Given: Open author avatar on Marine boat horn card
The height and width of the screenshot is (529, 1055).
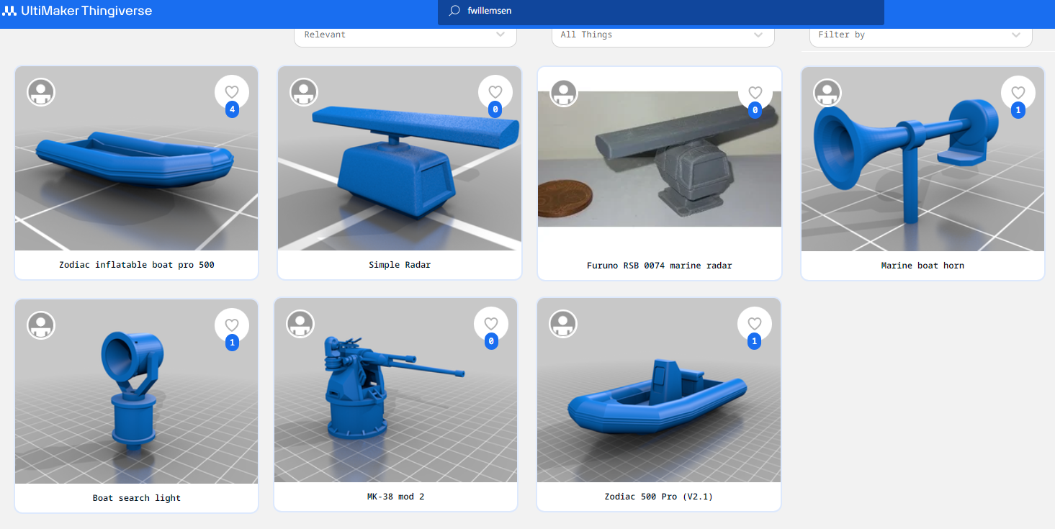Looking at the screenshot, I should pyautogui.click(x=827, y=93).
